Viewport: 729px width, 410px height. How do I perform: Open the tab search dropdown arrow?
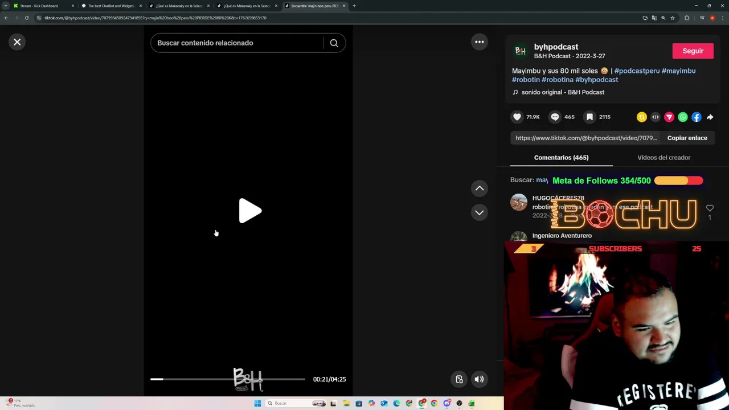pyautogui.click(x=6, y=6)
